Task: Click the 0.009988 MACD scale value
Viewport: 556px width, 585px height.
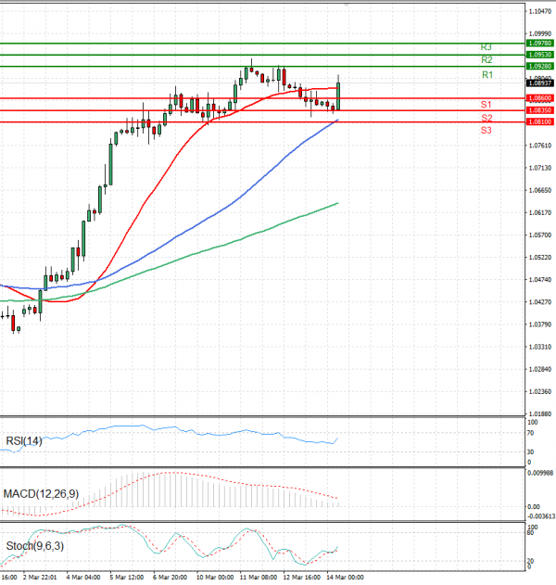Action: coord(540,473)
